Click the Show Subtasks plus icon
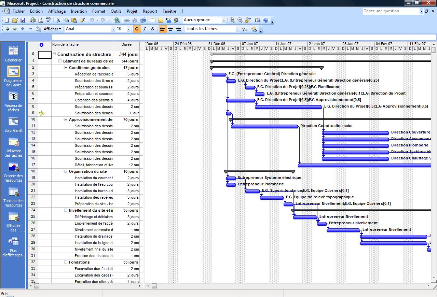437x297 pixels. [23, 29]
